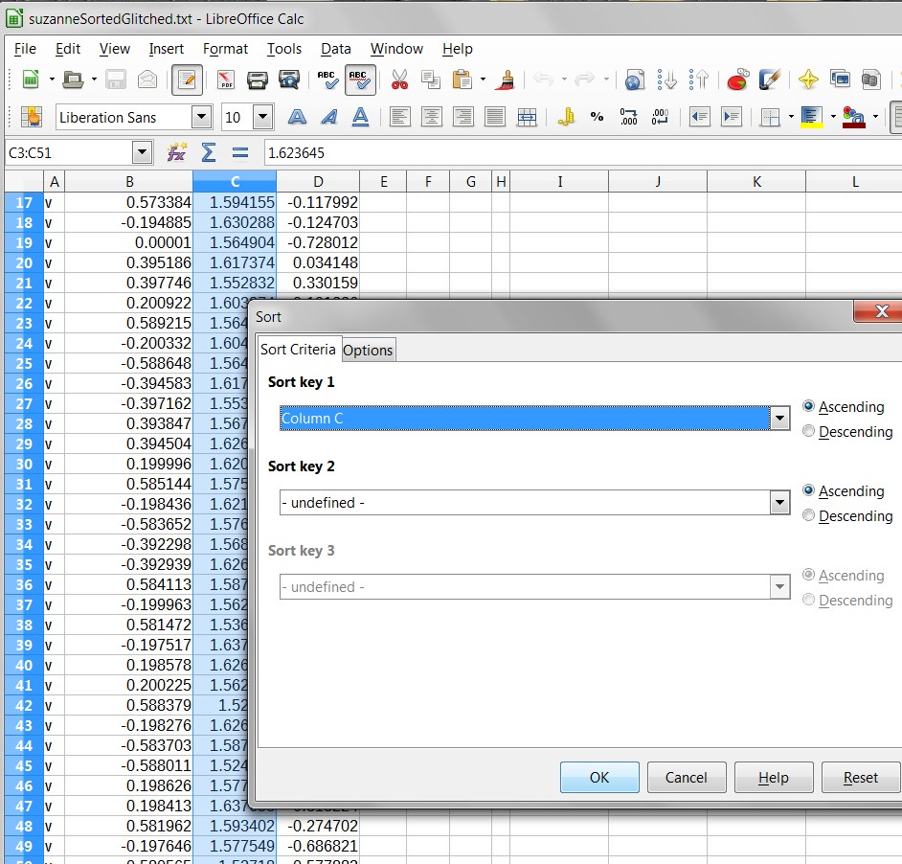Toggle Edit File mode
This screenshot has width=902, height=864.
pyautogui.click(x=187, y=80)
